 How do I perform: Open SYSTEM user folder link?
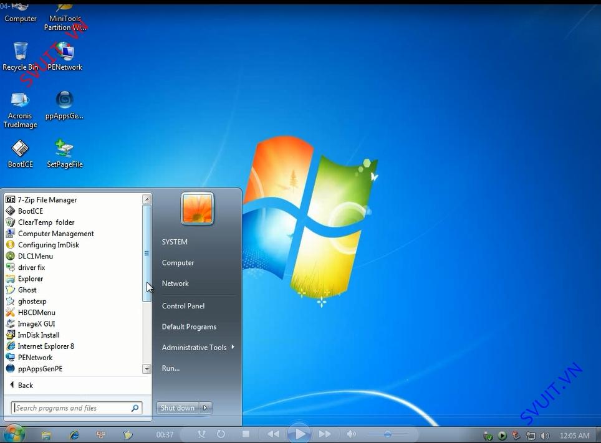175,242
